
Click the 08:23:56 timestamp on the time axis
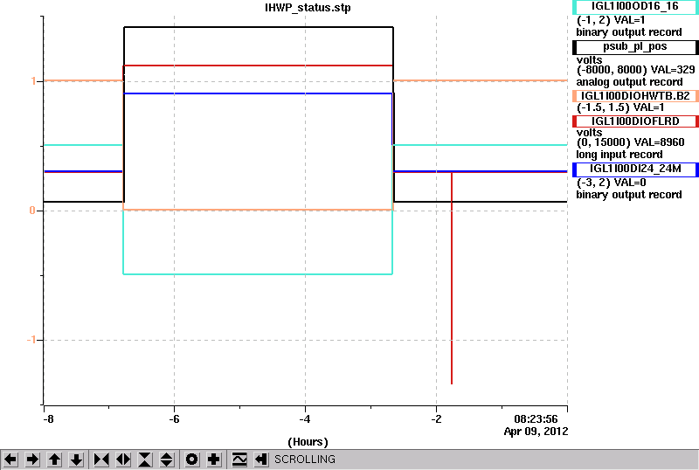(x=536, y=419)
